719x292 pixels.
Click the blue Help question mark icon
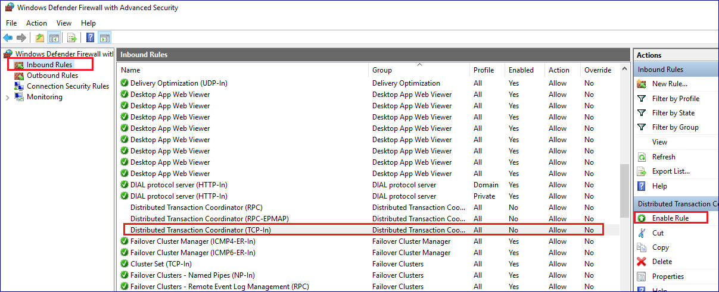[x=91, y=38]
